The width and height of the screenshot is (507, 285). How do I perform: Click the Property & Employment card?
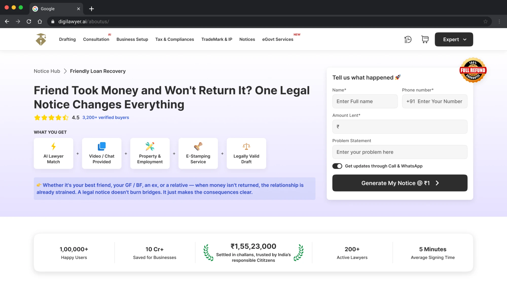(x=150, y=153)
